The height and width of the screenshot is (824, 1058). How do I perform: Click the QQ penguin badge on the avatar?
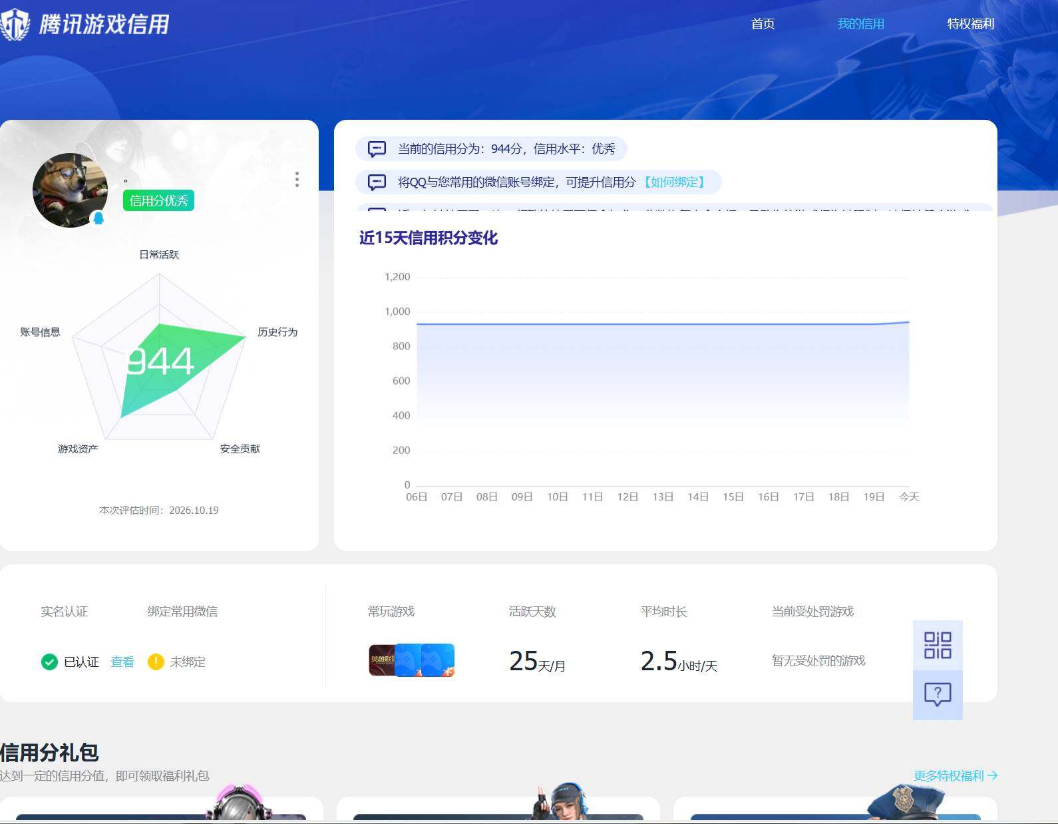pyautogui.click(x=98, y=218)
